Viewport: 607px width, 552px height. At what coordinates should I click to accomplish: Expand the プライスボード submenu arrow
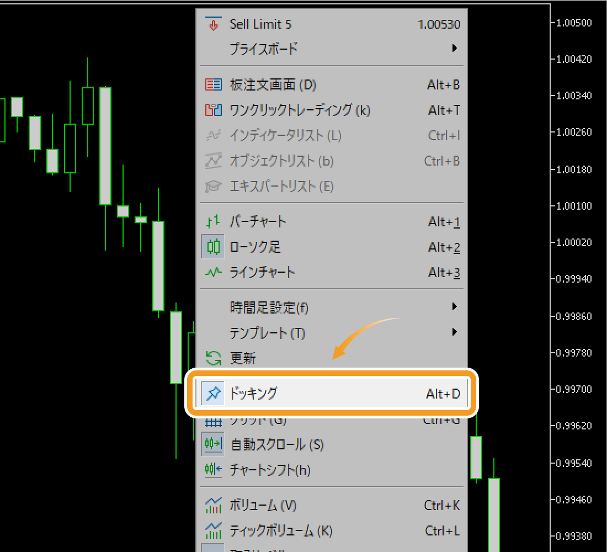pyautogui.click(x=454, y=49)
